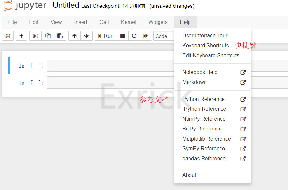Screen dimensions: 288x190
Task: Select first cell via its In prompt
Action: [x=31, y=66]
